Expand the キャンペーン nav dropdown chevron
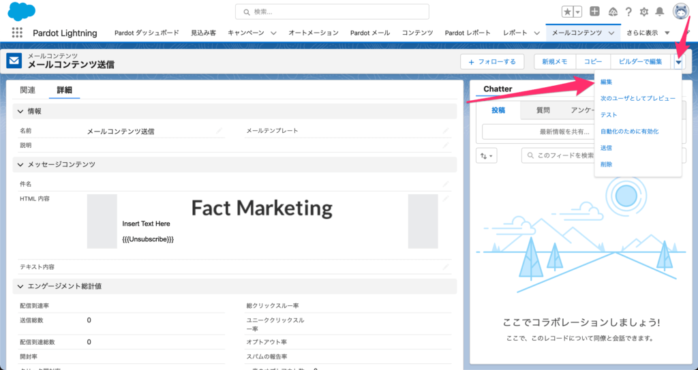 [x=273, y=33]
